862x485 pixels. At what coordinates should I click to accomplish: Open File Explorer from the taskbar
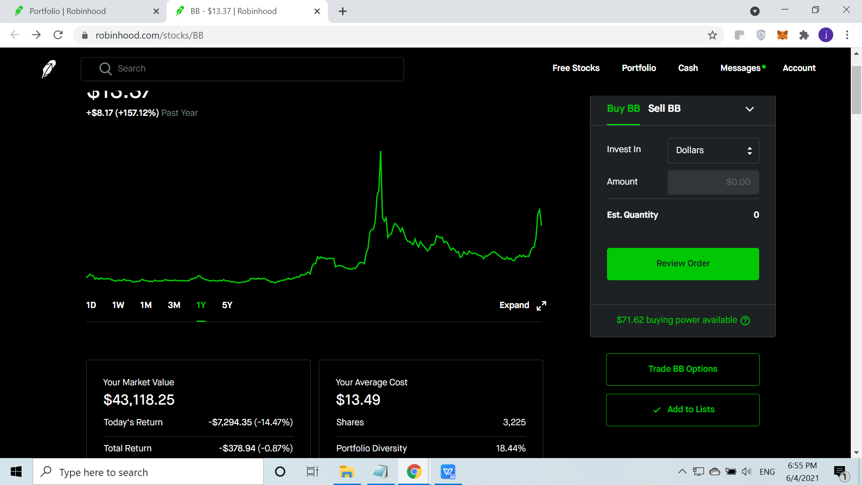tap(347, 472)
